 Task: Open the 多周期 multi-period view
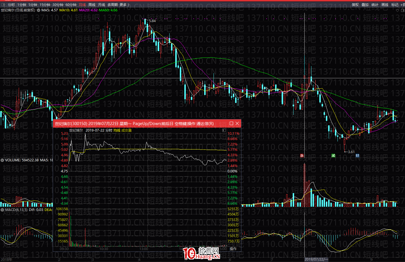112,5
